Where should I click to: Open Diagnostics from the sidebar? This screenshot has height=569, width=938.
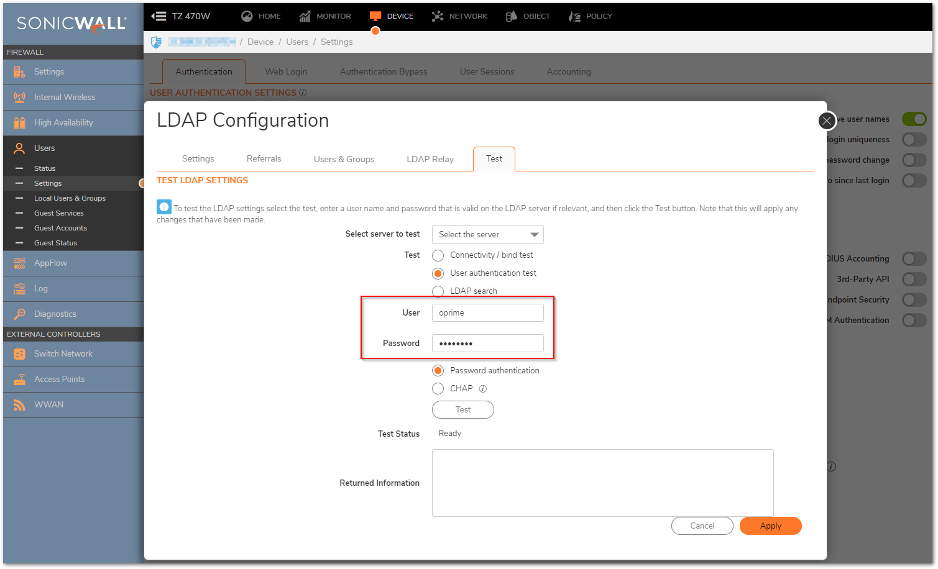point(55,314)
